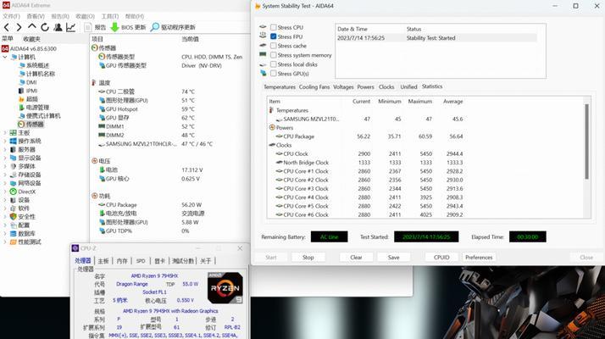
Task: Expand the 服务器 tree node
Action: click(5, 149)
